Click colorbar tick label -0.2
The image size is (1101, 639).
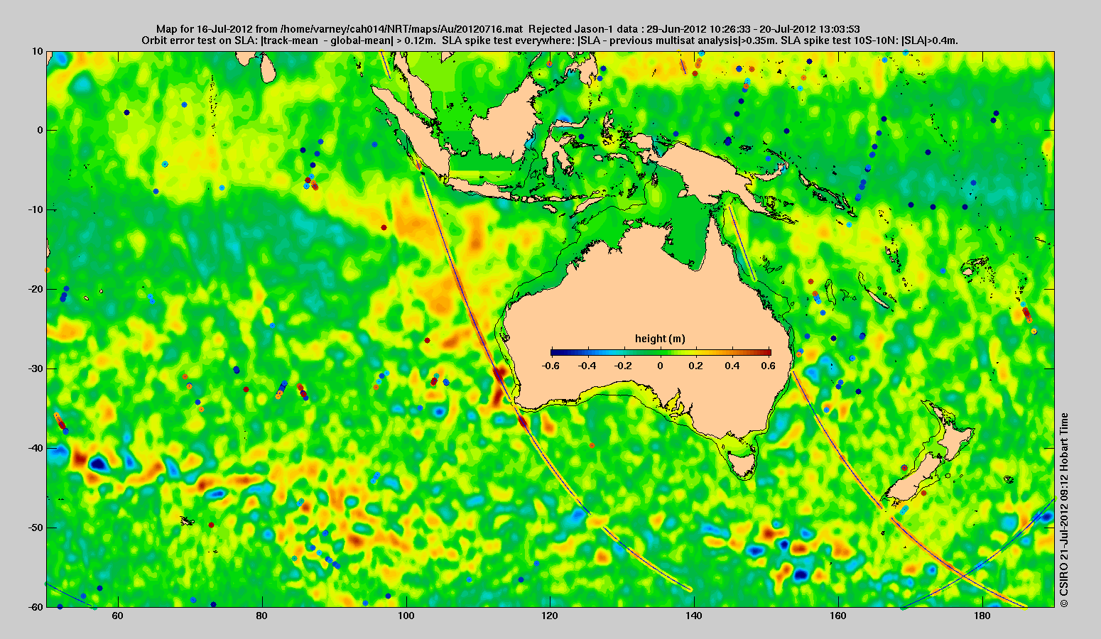click(623, 366)
